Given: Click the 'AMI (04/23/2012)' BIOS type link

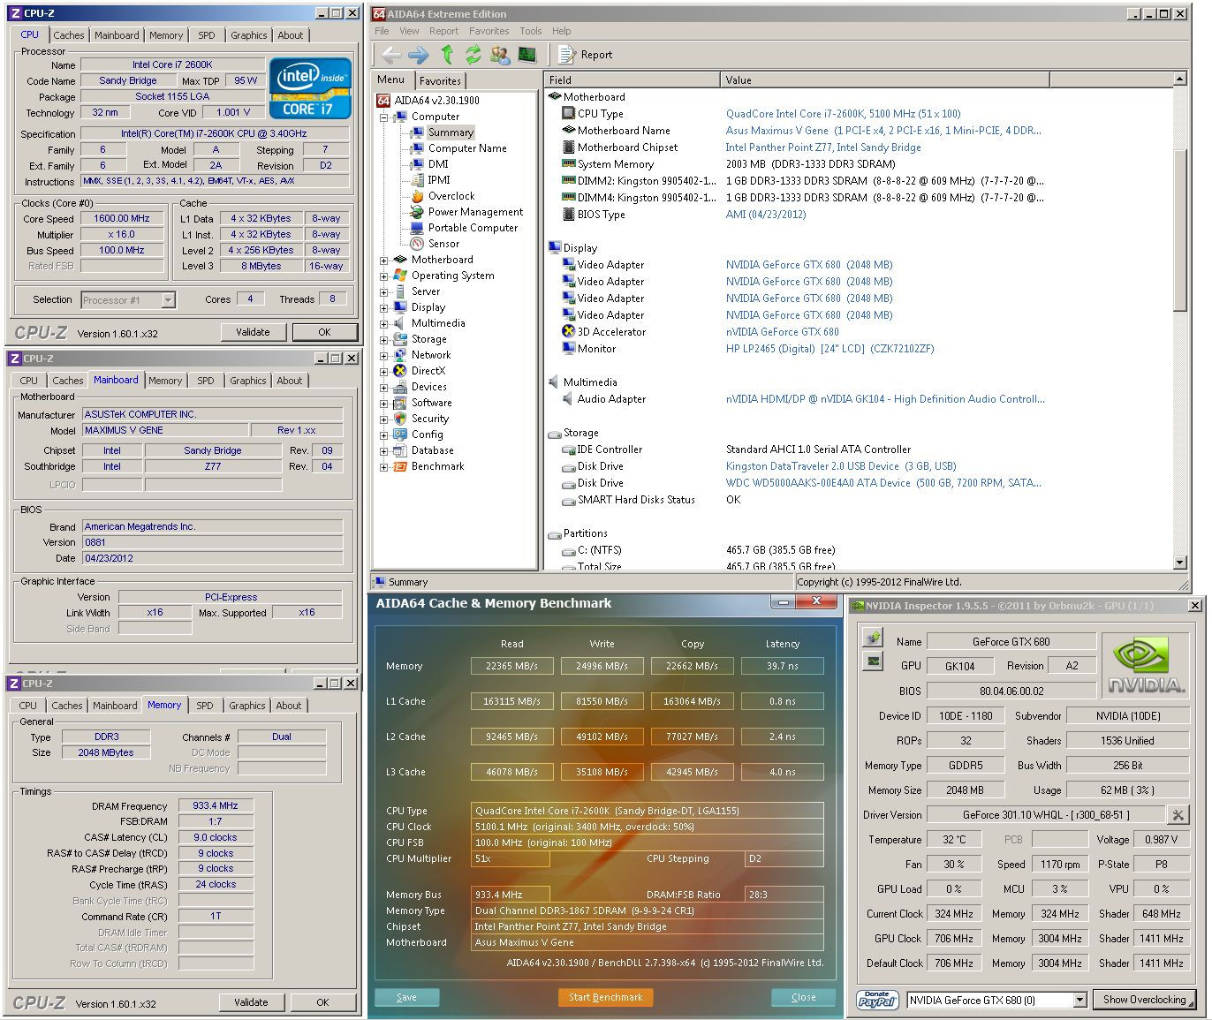Looking at the screenshot, I should coord(766,215).
